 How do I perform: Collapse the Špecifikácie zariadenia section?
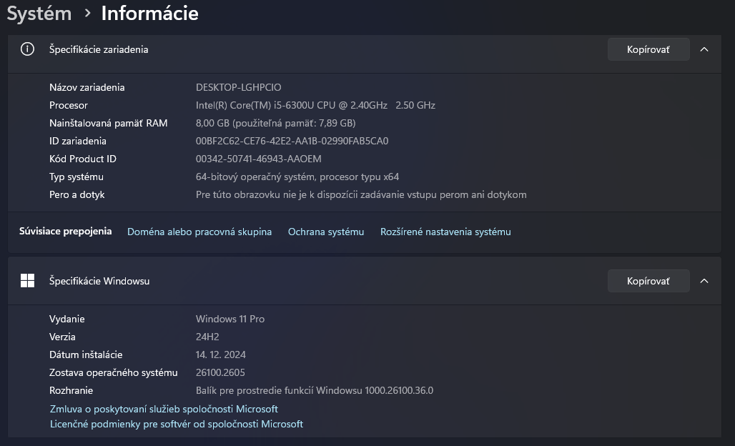click(x=704, y=49)
